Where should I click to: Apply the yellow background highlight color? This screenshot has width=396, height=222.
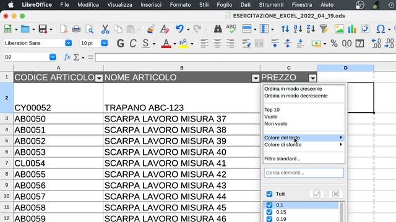click(x=184, y=44)
